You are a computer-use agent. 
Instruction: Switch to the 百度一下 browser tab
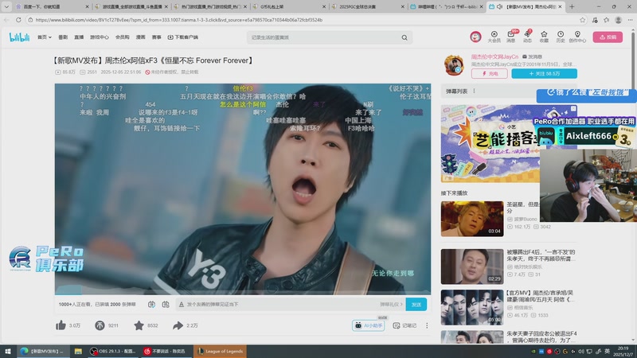tap(52, 6)
